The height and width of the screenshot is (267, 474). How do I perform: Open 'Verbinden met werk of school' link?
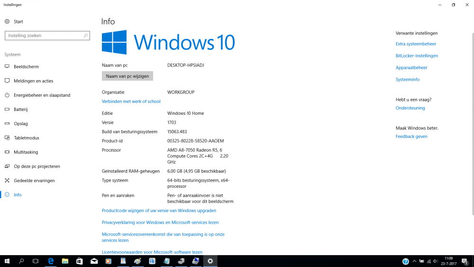coord(131,101)
